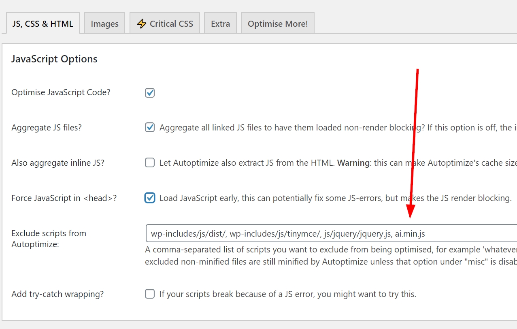Untick the Force JavaScript in head checkbox
517x329 pixels.
150,198
